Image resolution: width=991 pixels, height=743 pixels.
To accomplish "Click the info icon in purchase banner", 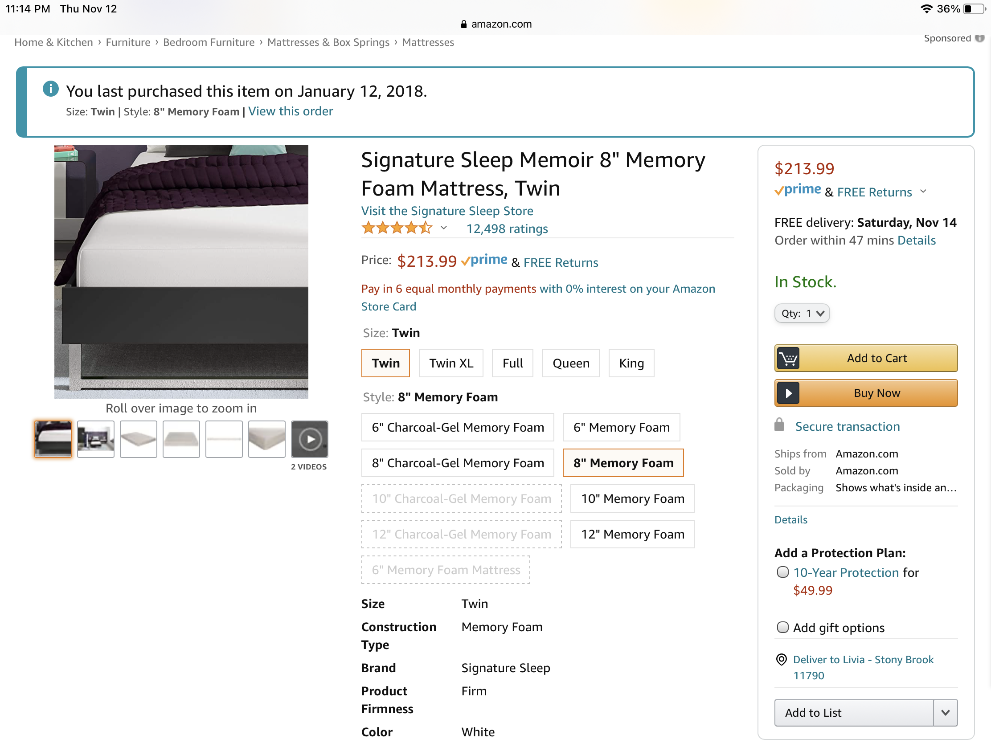I will [51, 89].
